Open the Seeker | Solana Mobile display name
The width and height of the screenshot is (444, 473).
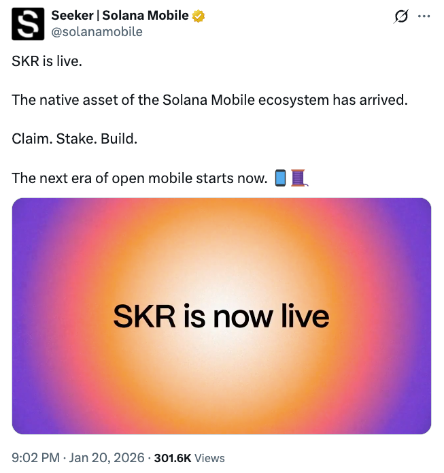click(x=120, y=16)
